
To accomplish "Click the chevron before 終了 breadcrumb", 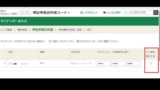I will [x=84, y=30].
